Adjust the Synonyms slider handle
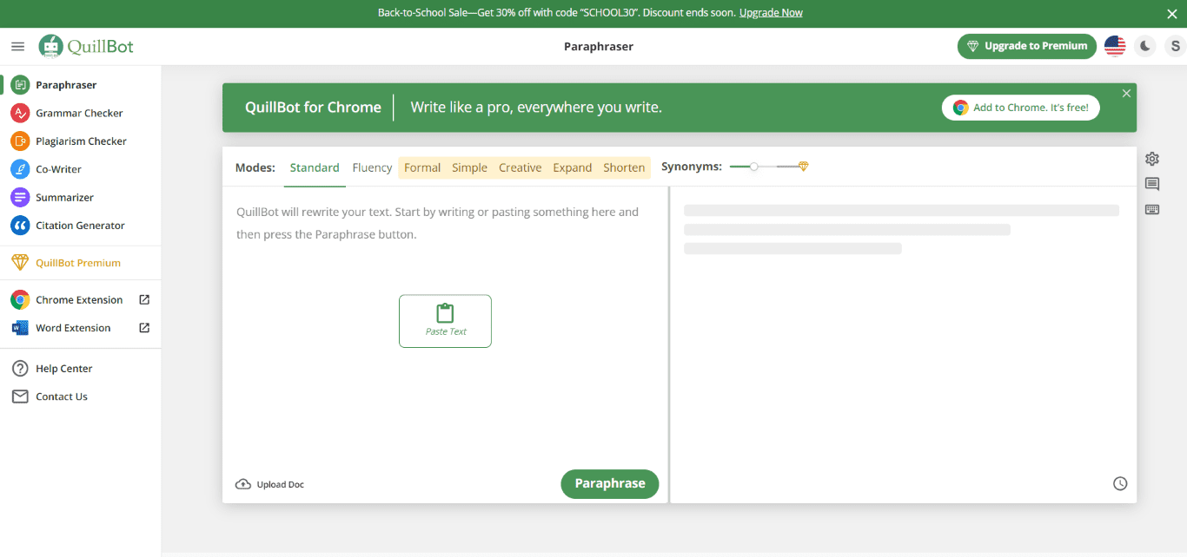This screenshot has height=557, width=1187. (x=753, y=167)
